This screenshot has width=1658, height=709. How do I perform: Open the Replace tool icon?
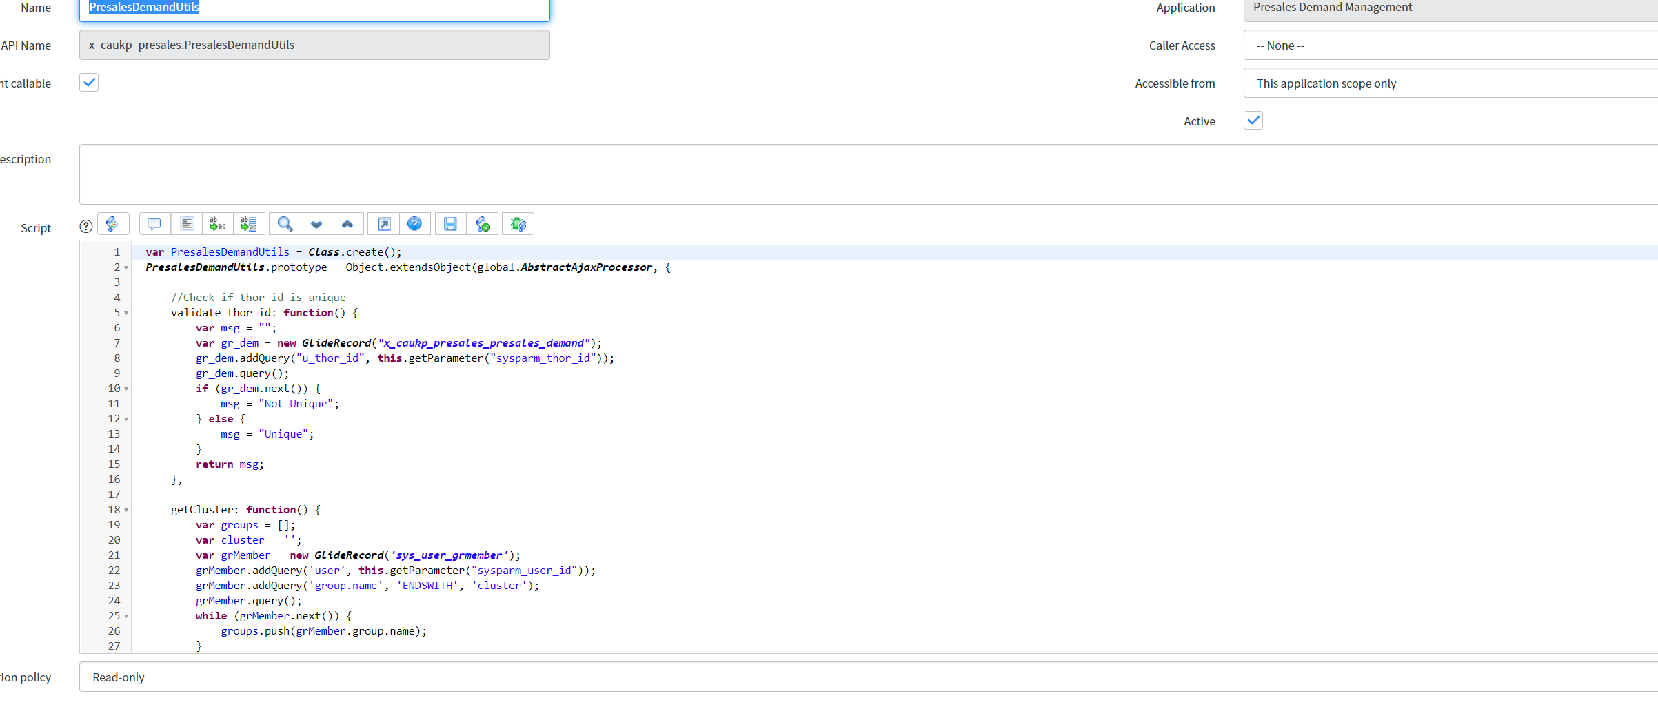(218, 224)
